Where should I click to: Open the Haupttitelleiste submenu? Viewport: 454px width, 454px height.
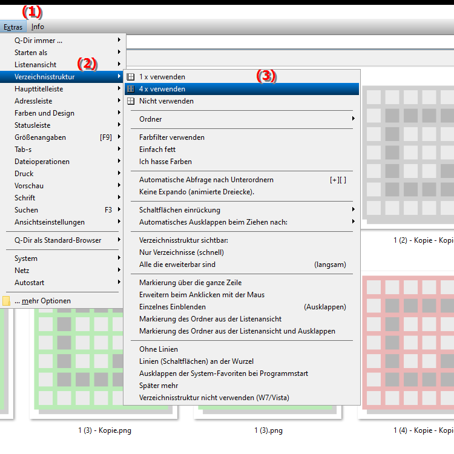[62, 89]
